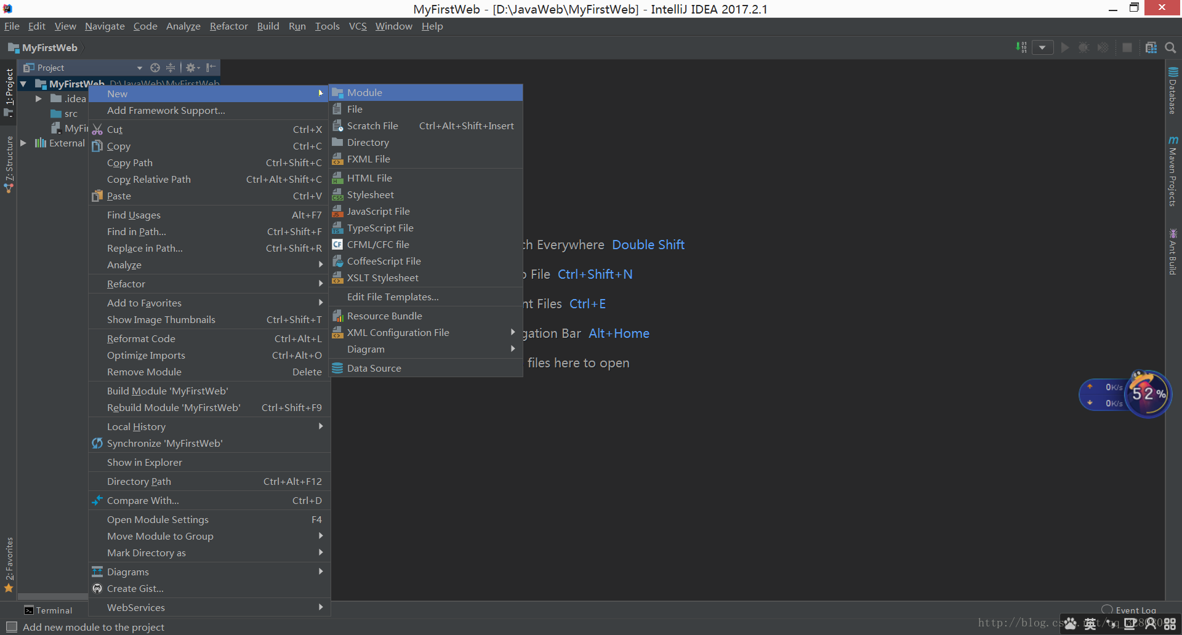Image resolution: width=1182 pixels, height=635 pixels.
Task: Collapse the MyFirstWeb root node
Action: tap(23, 84)
